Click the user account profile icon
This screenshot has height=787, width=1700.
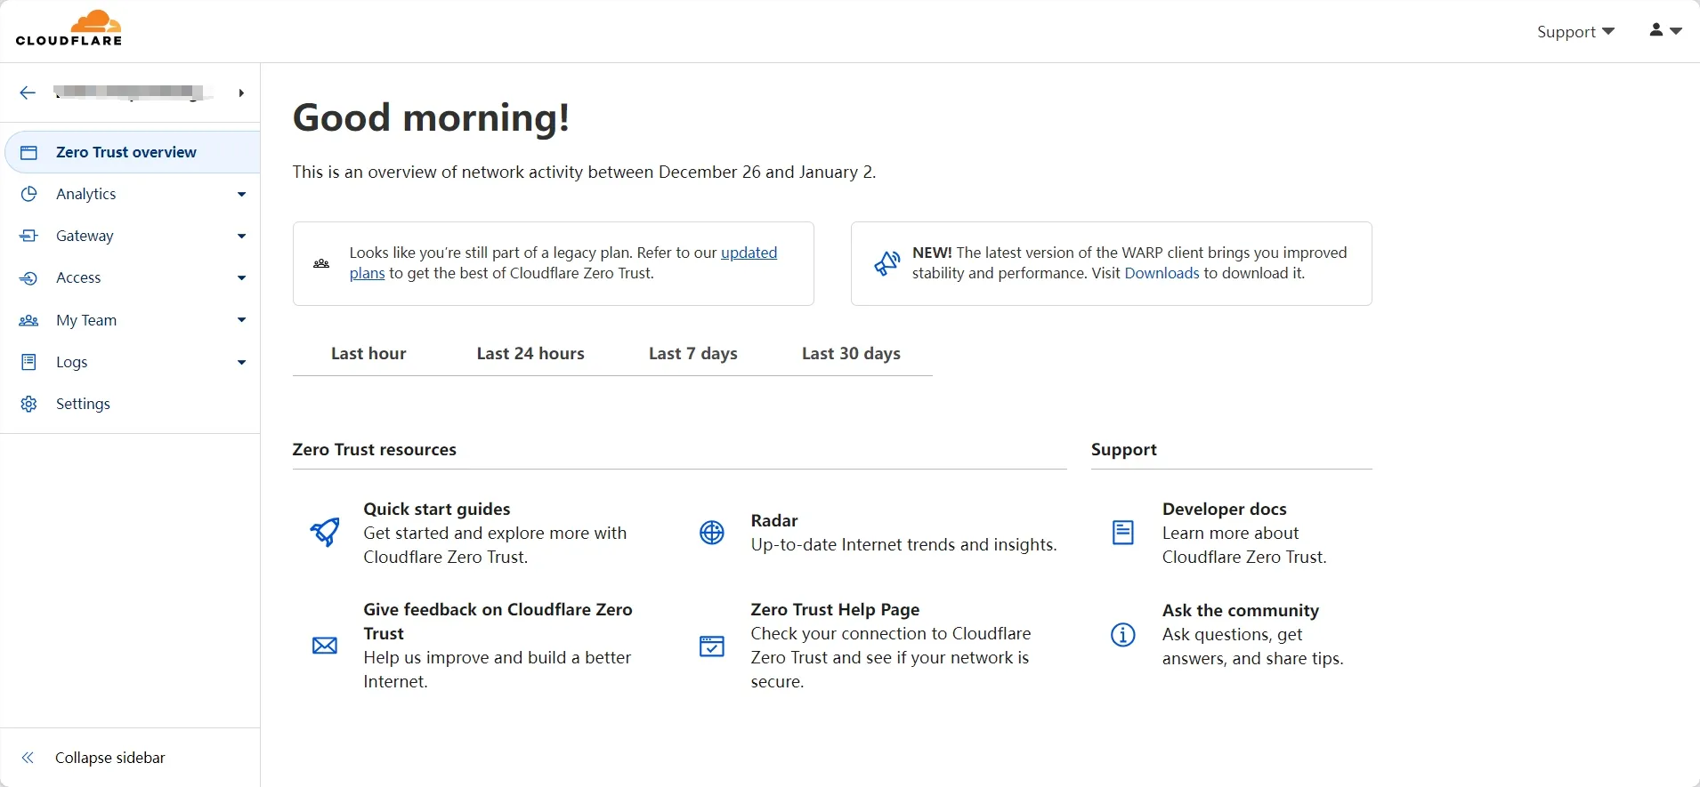coord(1655,30)
